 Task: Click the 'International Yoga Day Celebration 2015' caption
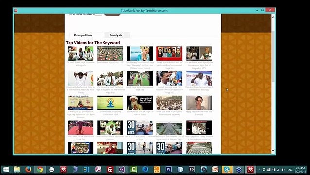(110, 113)
